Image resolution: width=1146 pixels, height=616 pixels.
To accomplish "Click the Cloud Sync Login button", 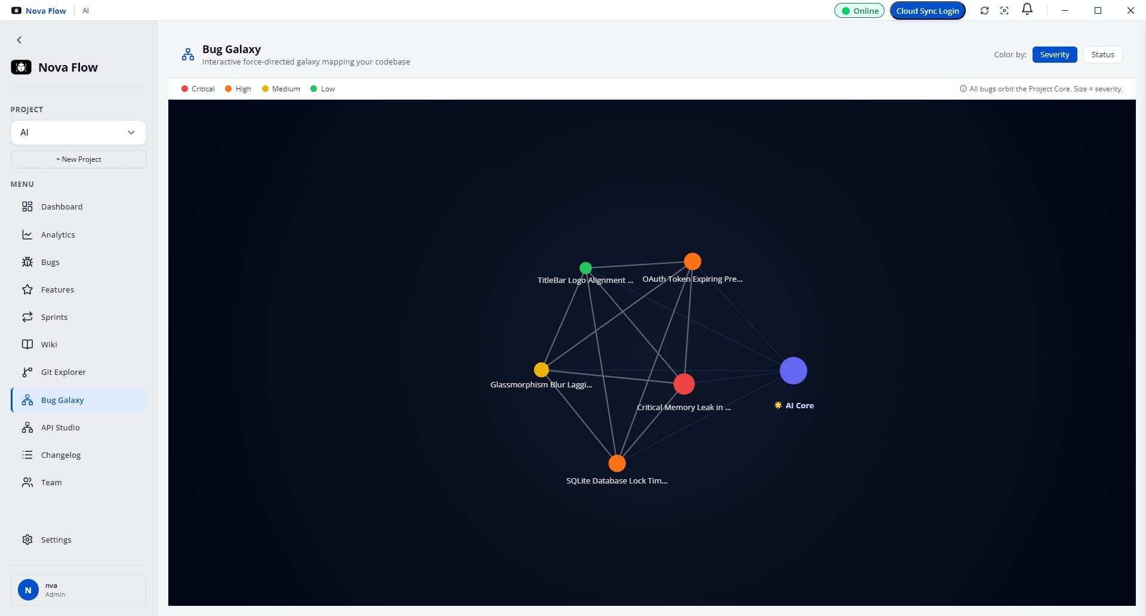I will point(928,11).
